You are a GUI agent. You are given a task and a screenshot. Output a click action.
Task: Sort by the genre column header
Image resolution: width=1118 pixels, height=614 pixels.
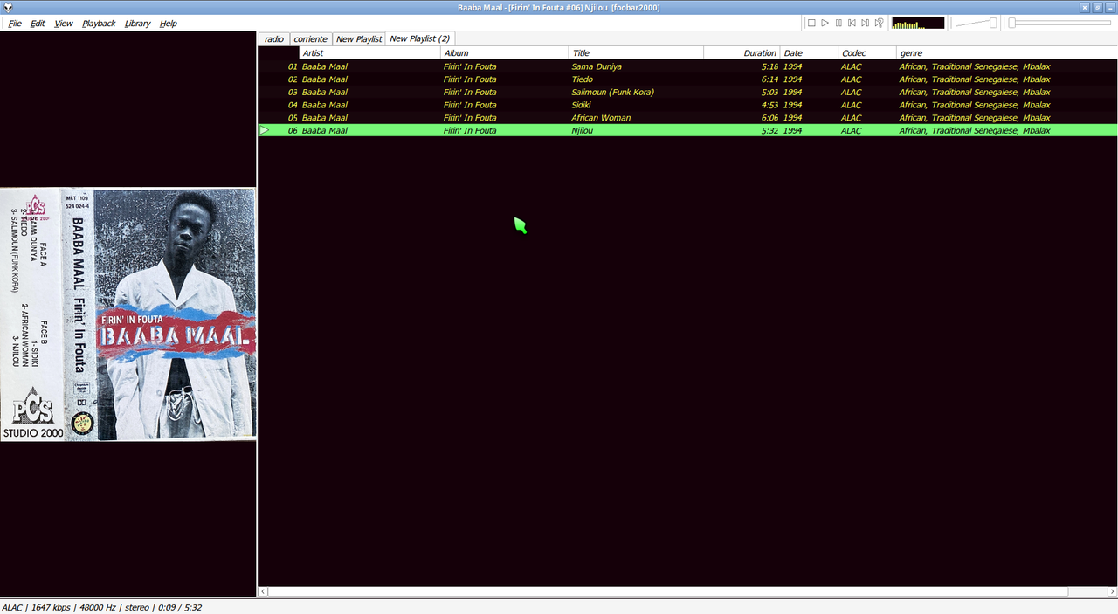(1007, 53)
